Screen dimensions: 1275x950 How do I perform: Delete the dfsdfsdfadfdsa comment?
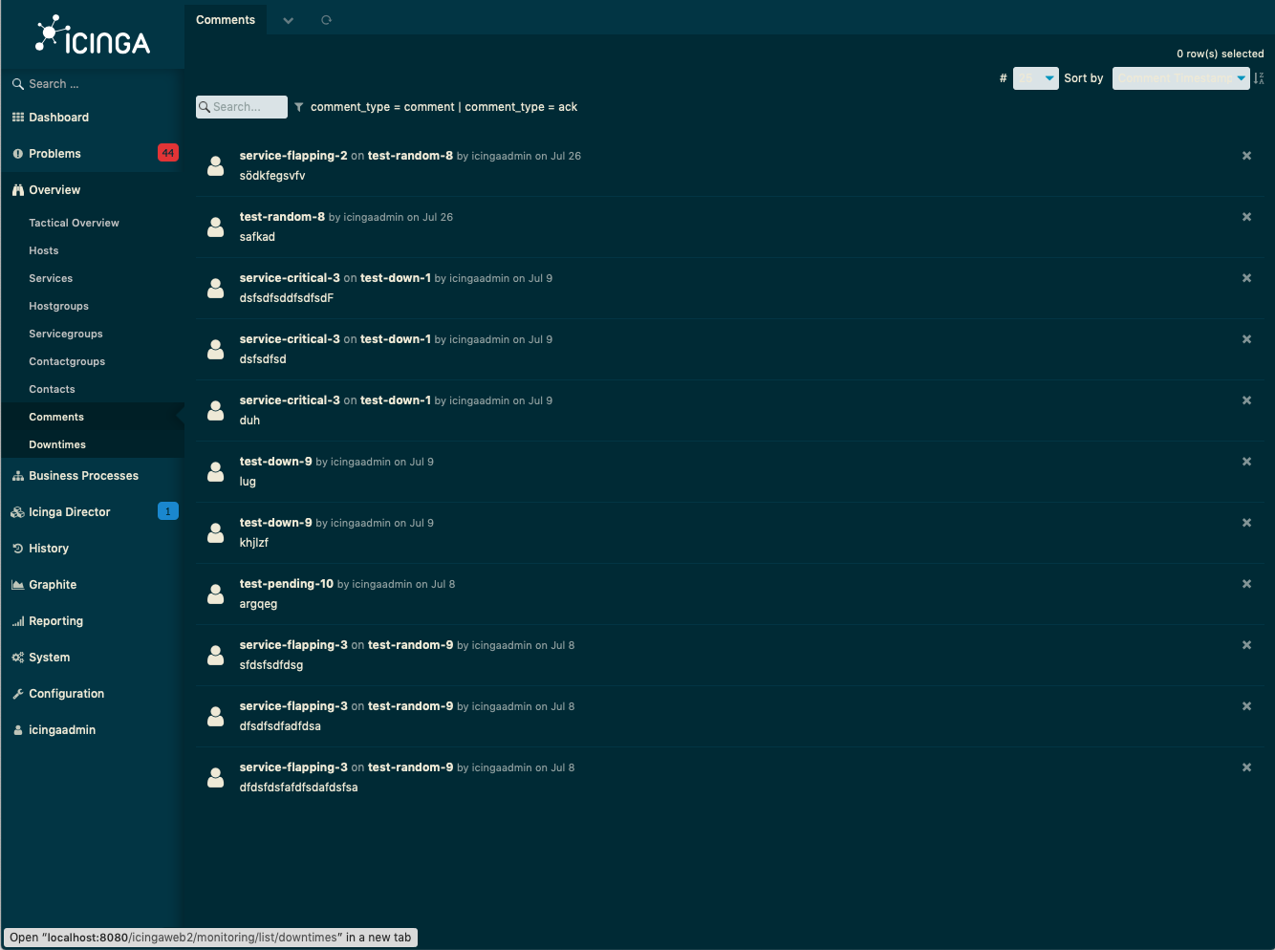tap(1246, 706)
